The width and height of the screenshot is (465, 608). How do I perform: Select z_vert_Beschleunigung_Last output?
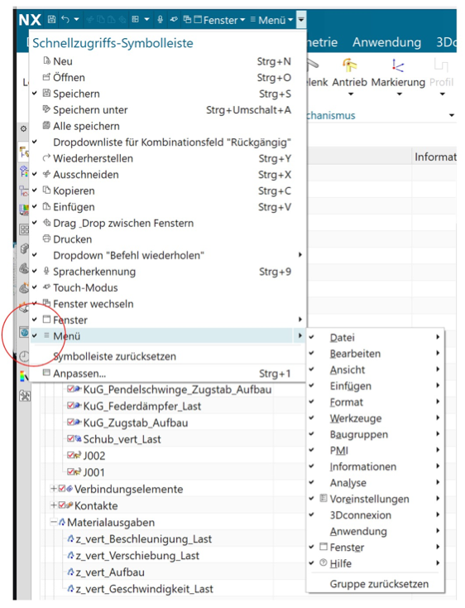tap(144, 539)
